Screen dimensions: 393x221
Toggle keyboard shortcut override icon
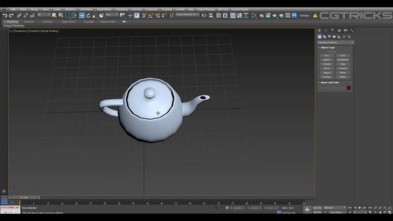pyautogui.click(x=136, y=15)
